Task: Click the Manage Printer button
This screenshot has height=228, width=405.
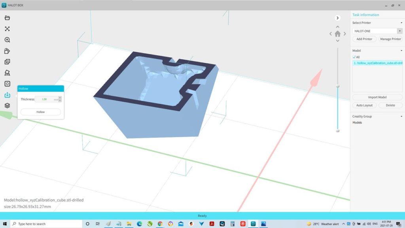Action: pos(390,39)
